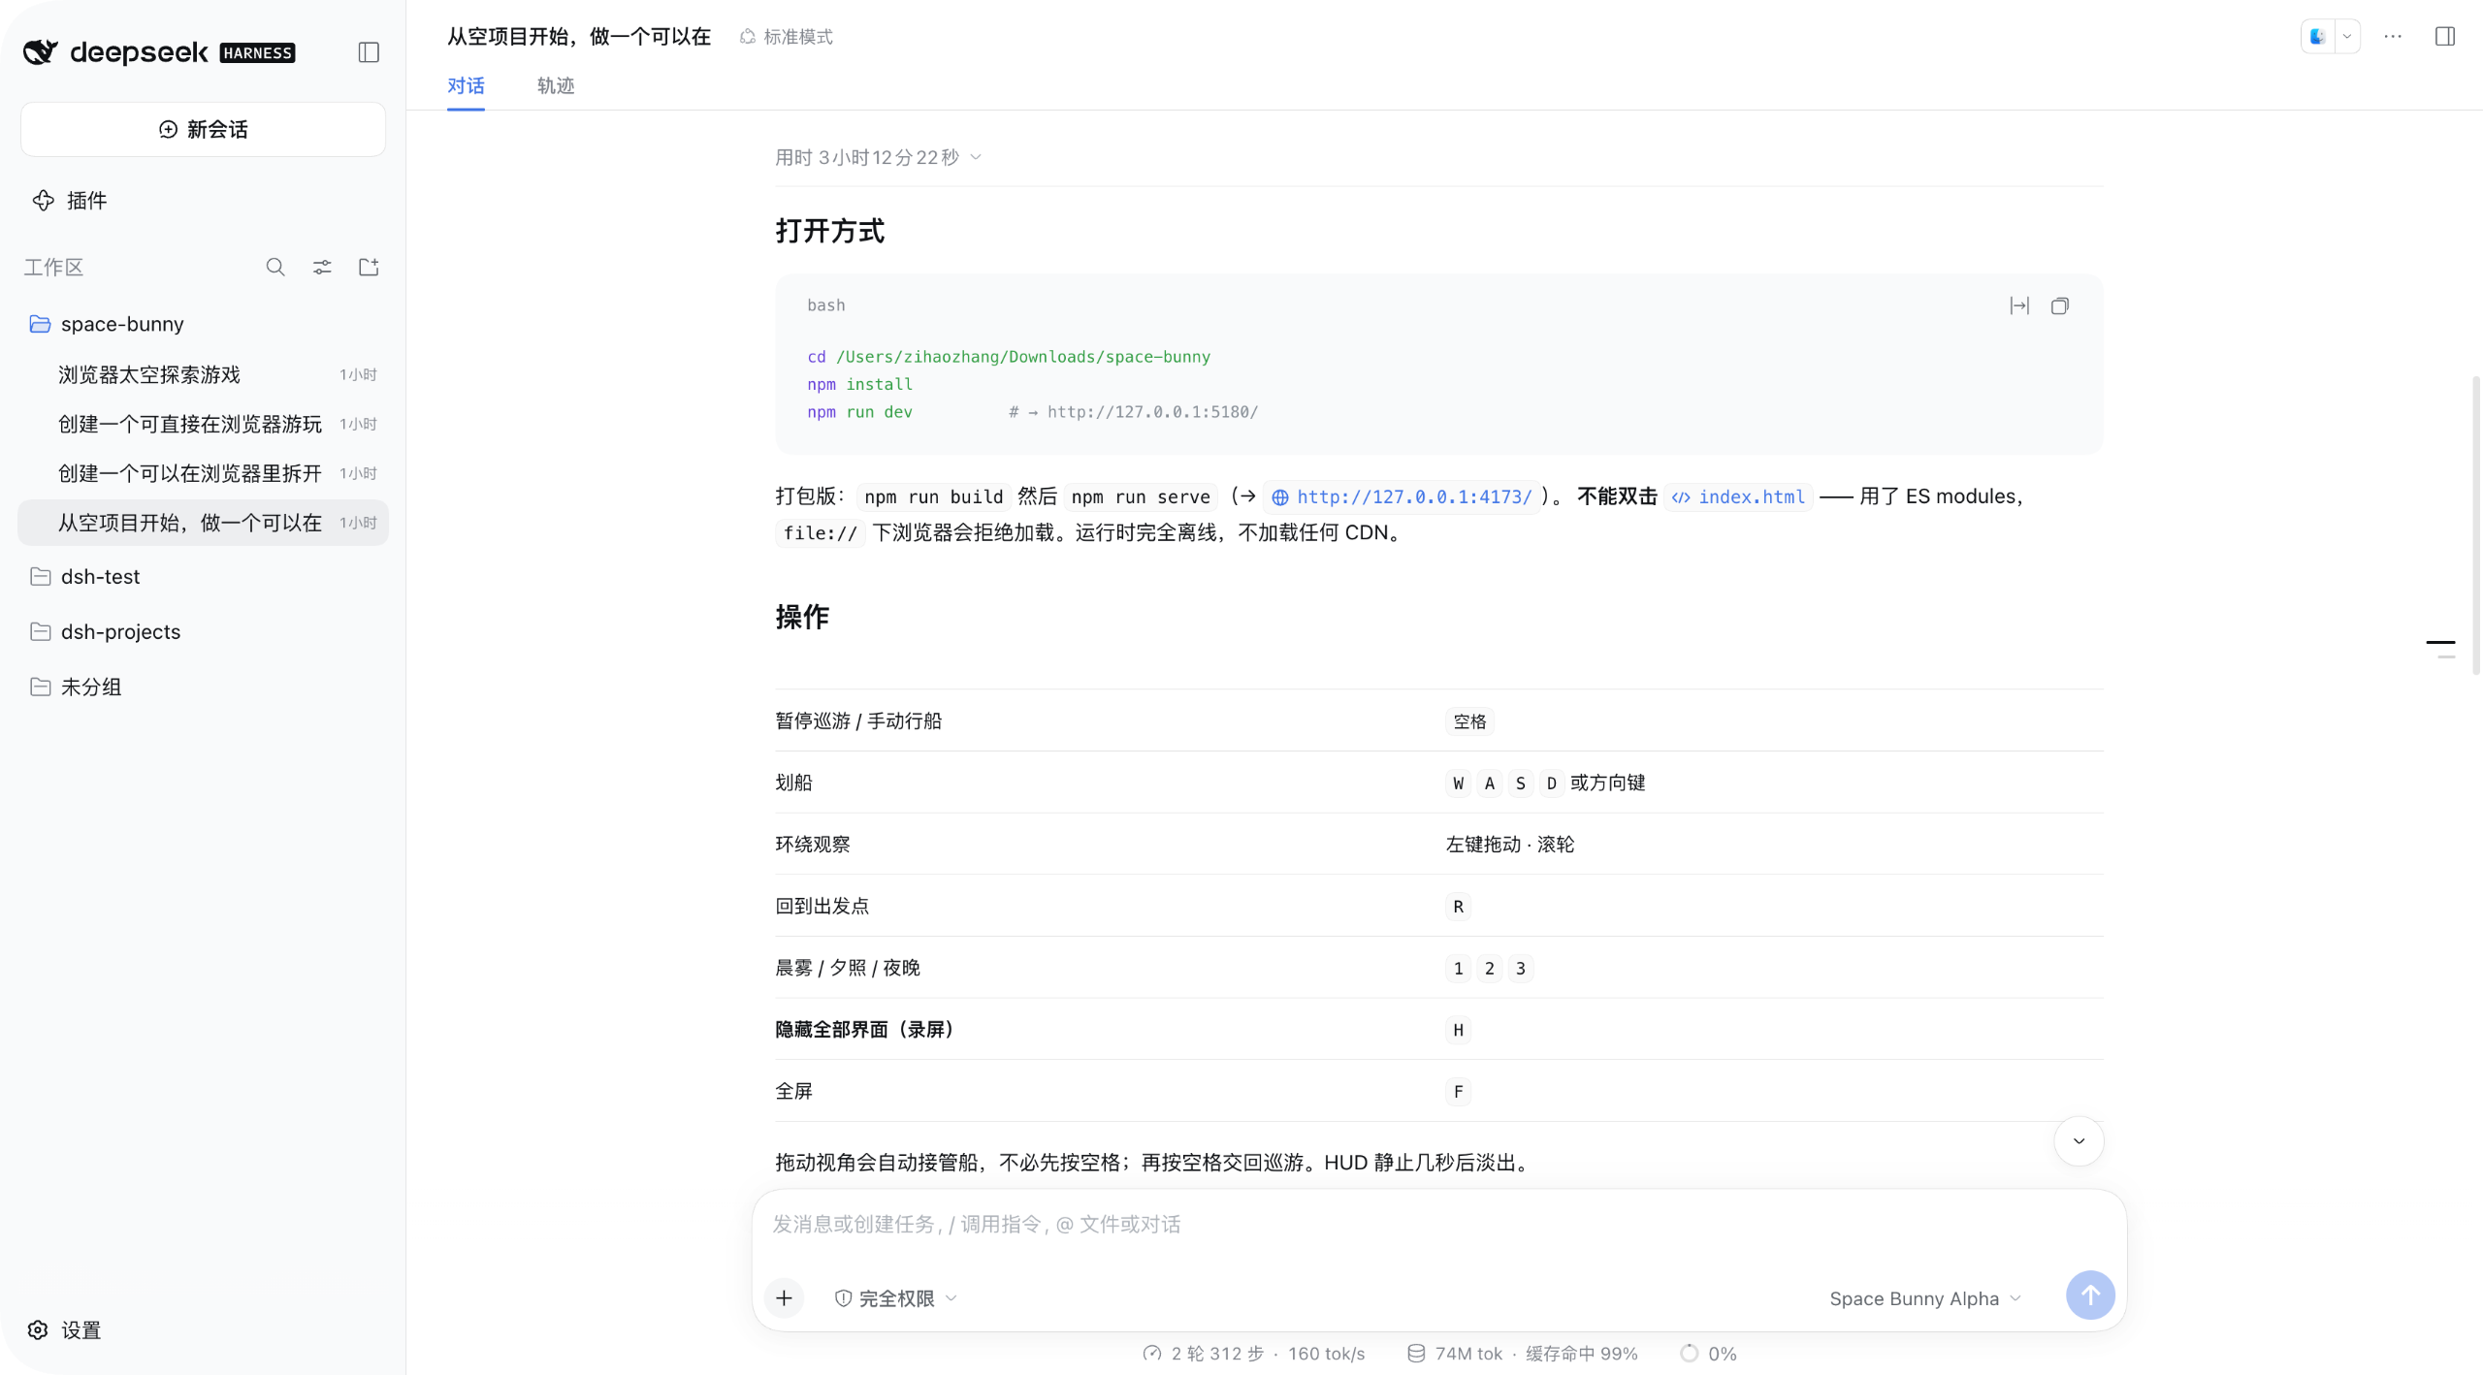
Task: Jump to bottom of conversation
Action: pos(2079,1141)
